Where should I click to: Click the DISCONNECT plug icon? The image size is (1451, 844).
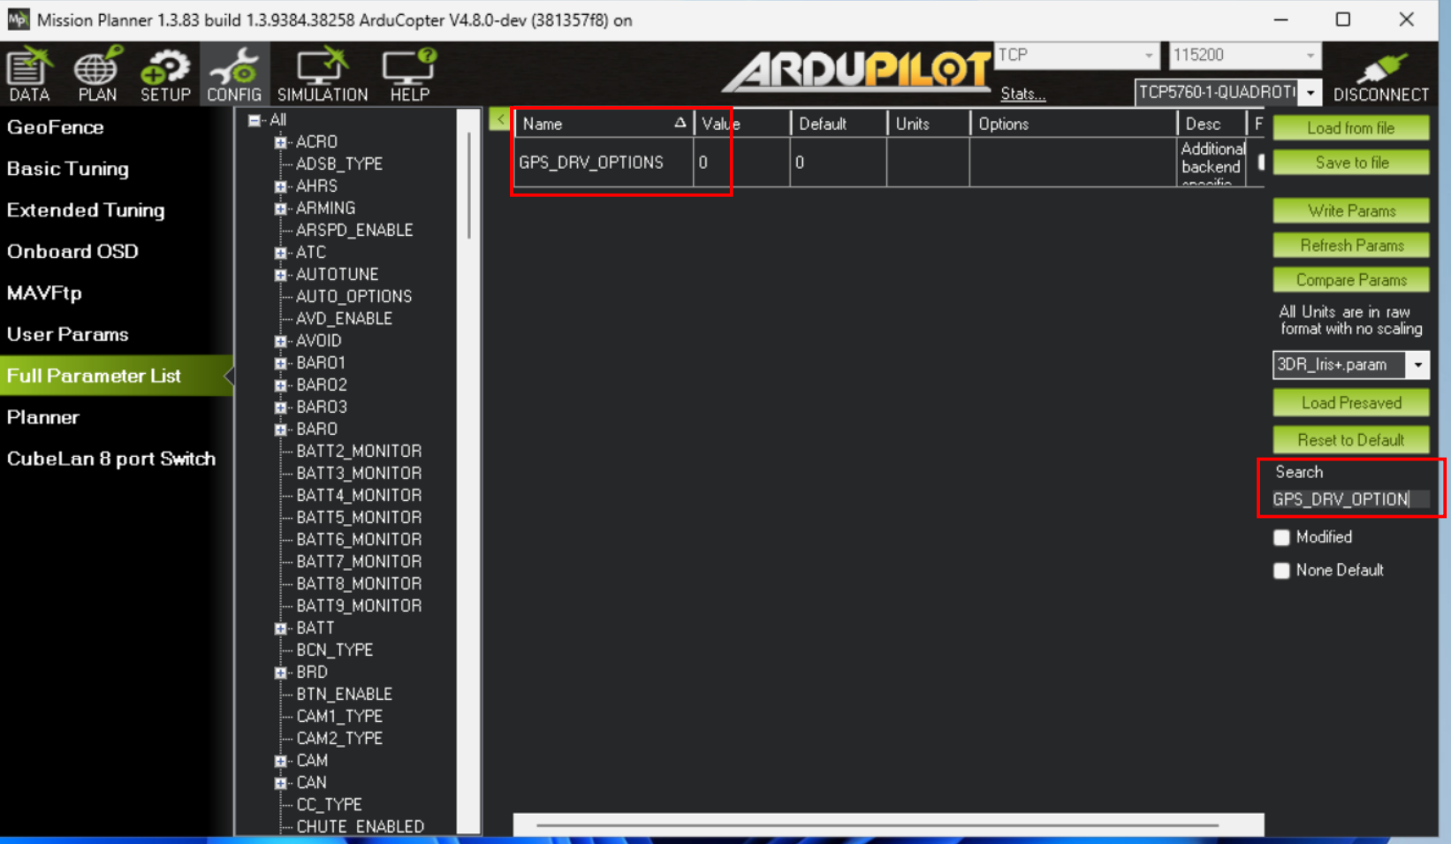coord(1380,76)
